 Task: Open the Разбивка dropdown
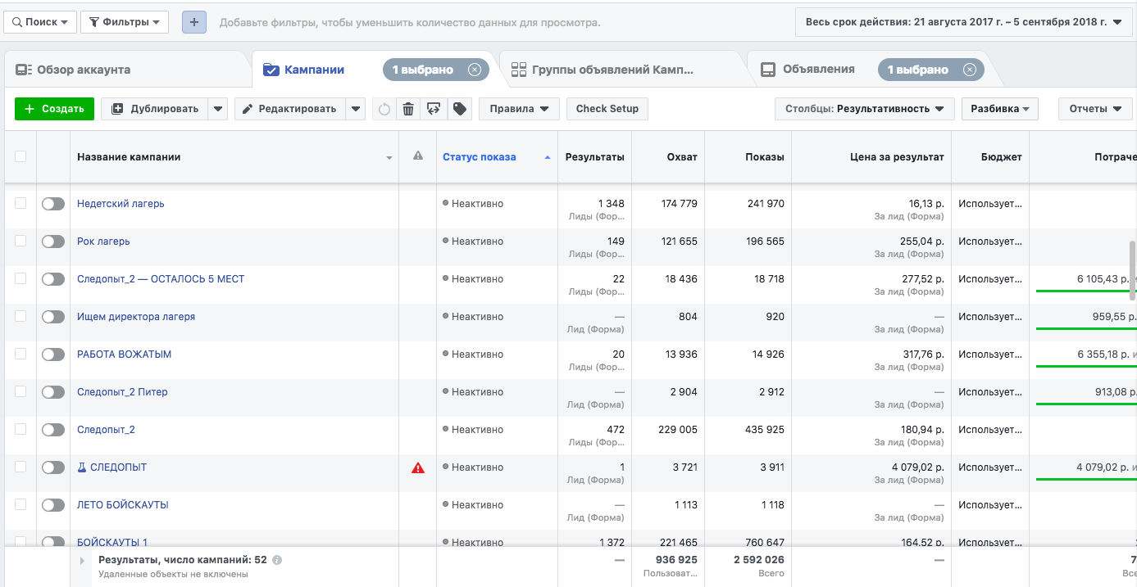point(999,109)
